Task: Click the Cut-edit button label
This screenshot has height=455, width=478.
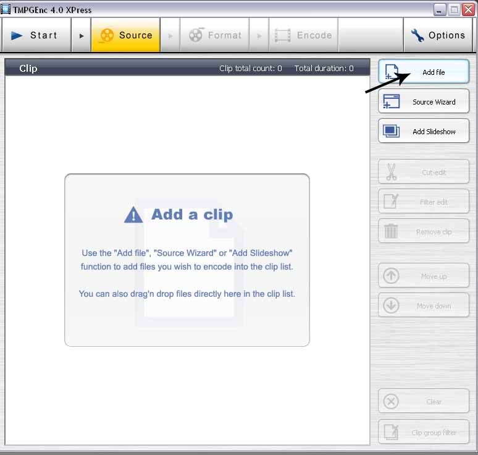Action: (434, 172)
